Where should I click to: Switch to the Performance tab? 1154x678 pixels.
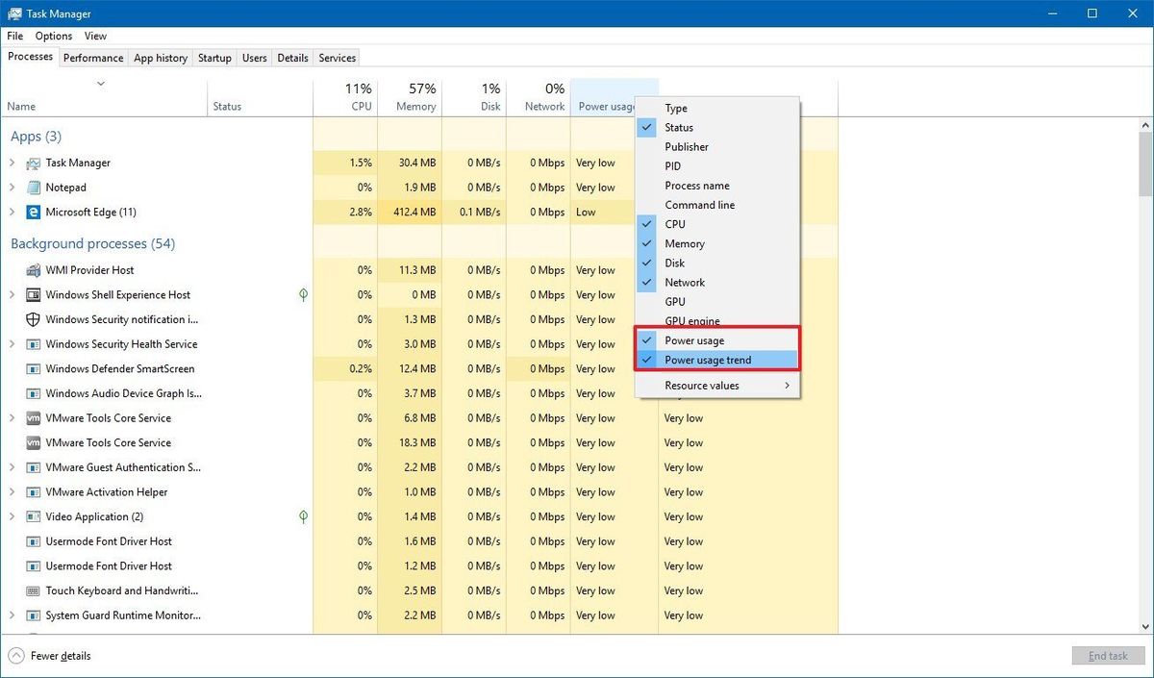coord(92,58)
